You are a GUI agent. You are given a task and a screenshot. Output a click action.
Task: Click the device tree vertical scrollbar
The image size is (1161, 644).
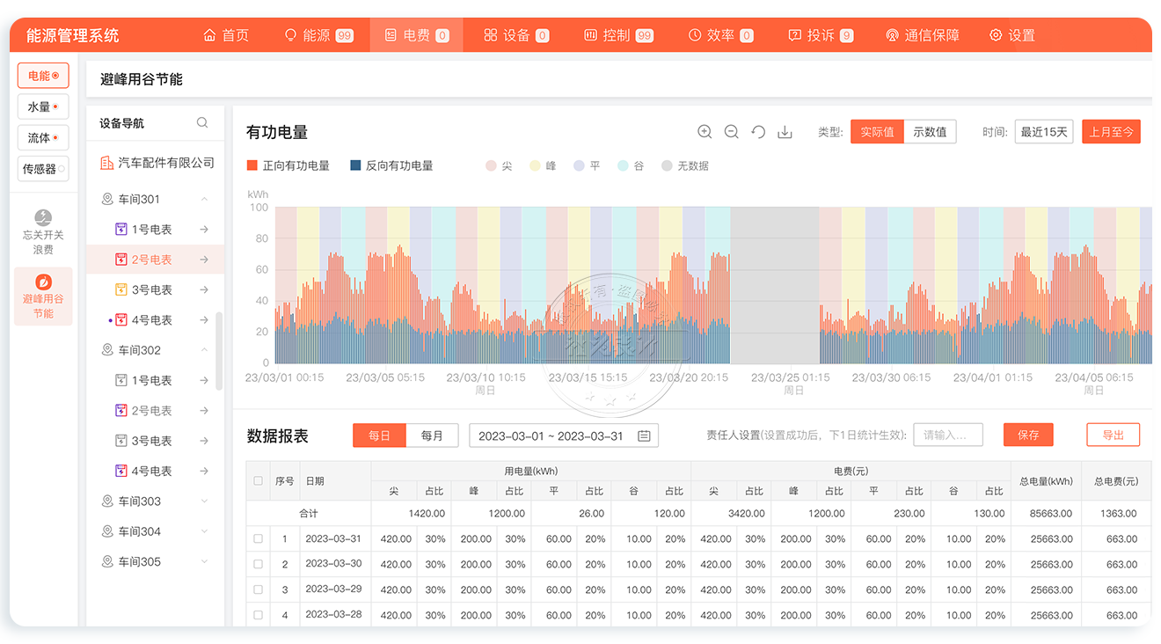[219, 350]
